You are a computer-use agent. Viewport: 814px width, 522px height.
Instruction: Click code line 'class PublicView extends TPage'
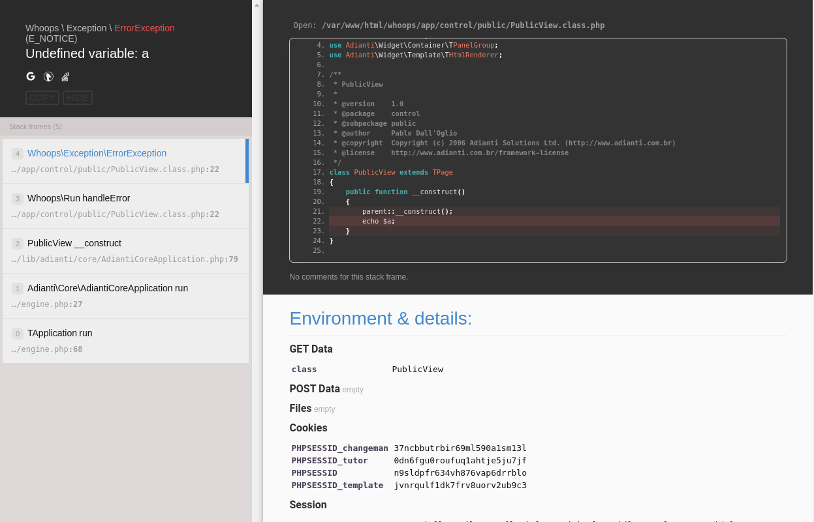tap(391, 172)
